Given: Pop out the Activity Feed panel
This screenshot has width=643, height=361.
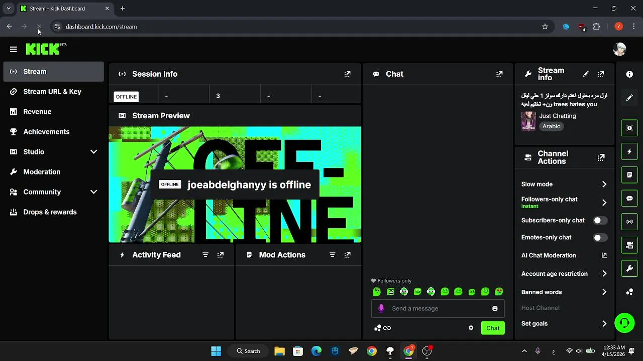Looking at the screenshot, I should click(221, 255).
